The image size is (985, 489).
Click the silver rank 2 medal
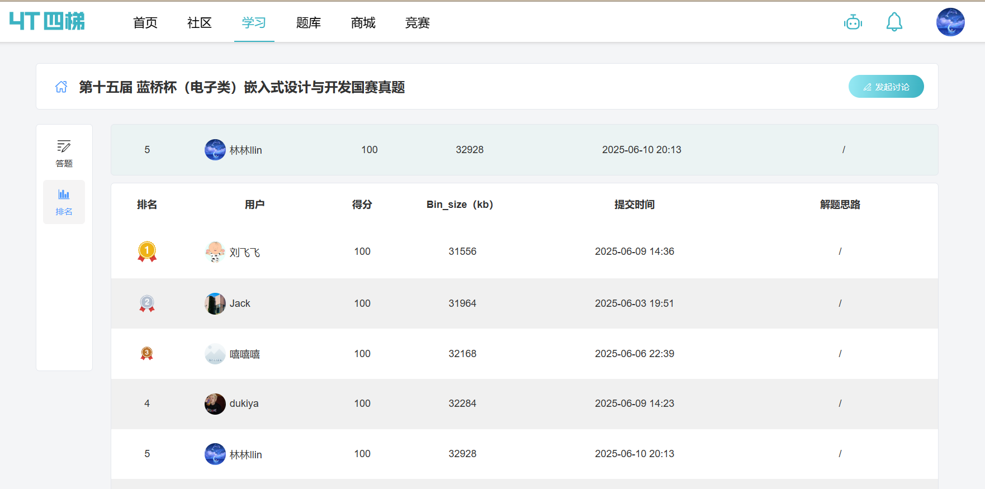tap(147, 303)
